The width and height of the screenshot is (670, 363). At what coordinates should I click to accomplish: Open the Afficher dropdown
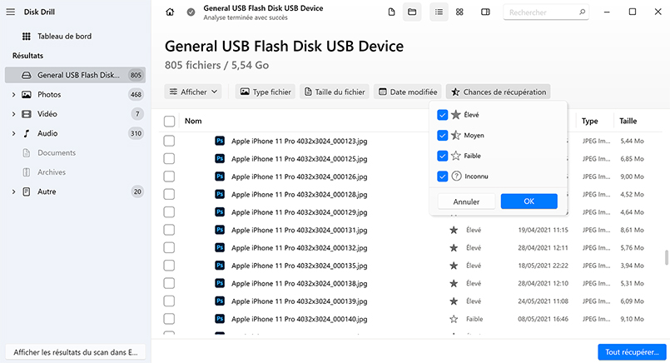click(x=195, y=92)
